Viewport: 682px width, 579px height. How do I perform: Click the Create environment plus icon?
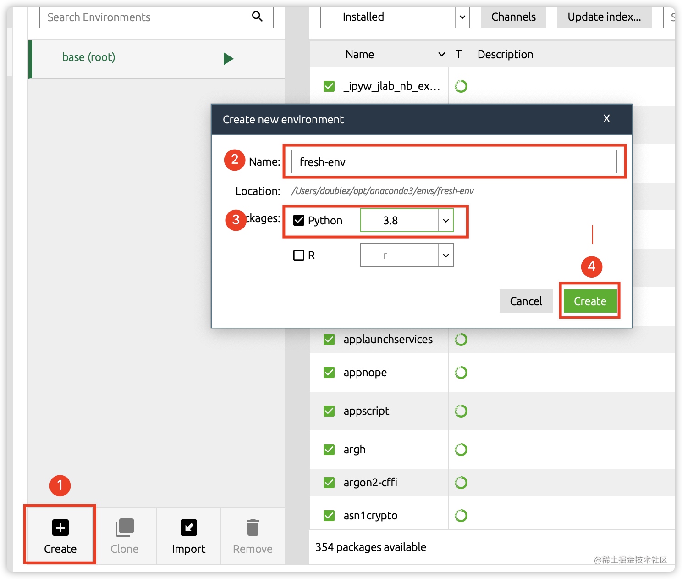60,528
